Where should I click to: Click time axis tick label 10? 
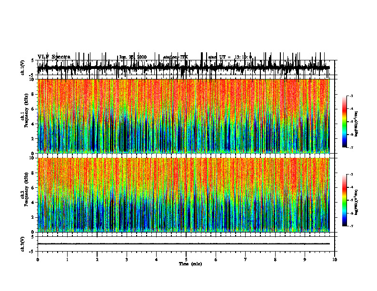point(335,259)
